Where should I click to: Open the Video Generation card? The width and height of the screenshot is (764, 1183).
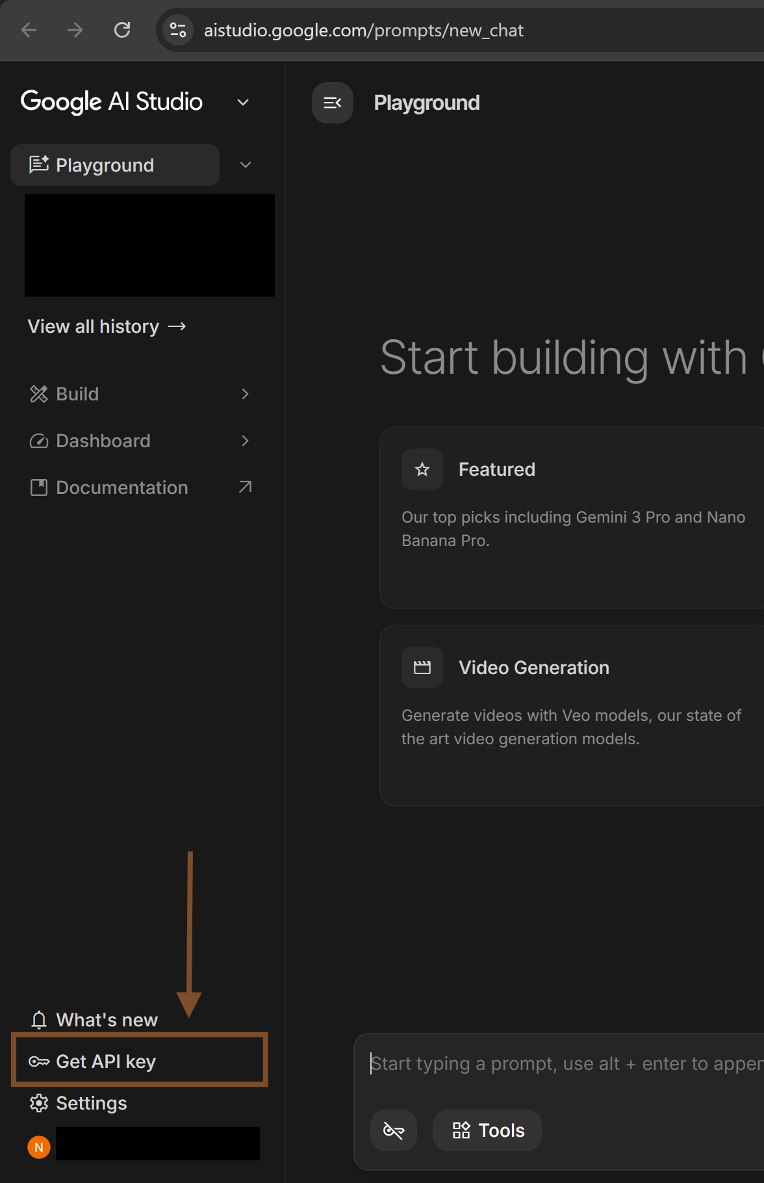[x=572, y=716]
